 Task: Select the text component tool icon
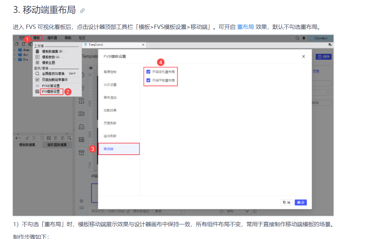coord(82,101)
